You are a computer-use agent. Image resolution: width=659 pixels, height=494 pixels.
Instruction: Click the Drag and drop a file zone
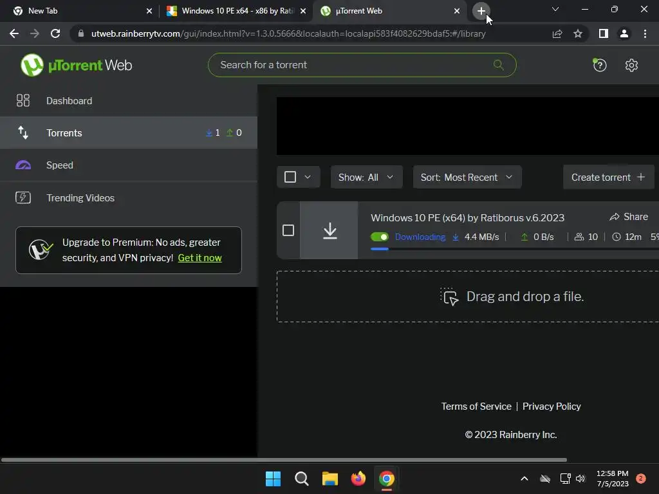point(467,297)
